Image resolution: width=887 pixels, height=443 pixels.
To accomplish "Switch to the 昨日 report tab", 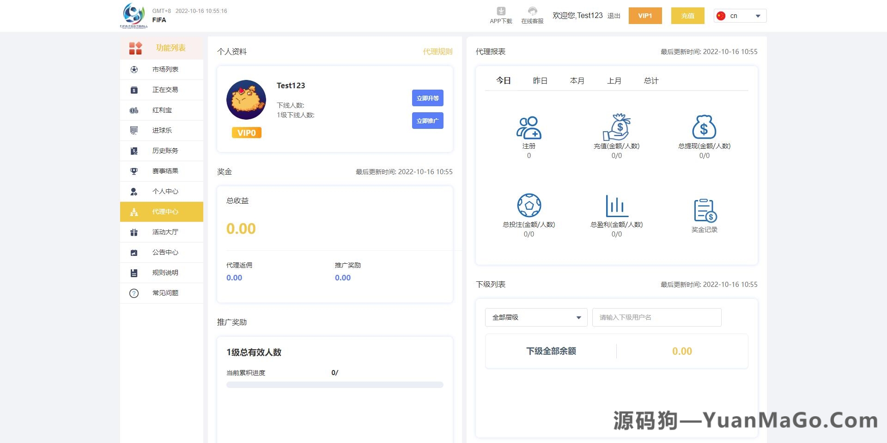I will click(541, 80).
